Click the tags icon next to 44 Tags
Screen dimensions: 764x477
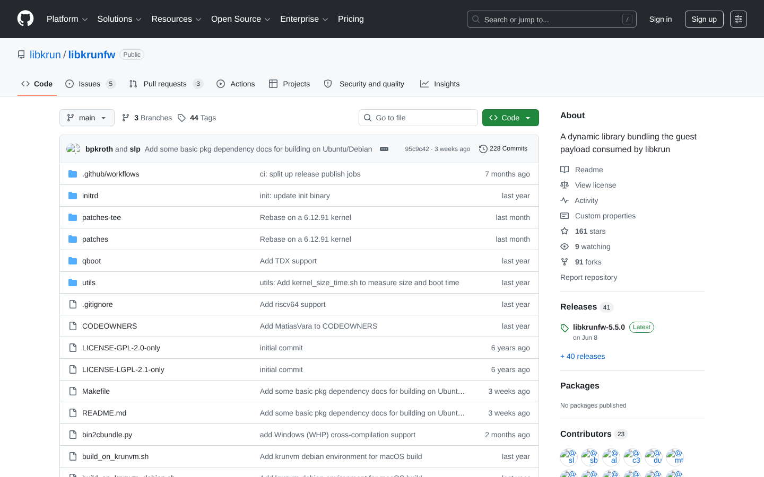coord(181,118)
